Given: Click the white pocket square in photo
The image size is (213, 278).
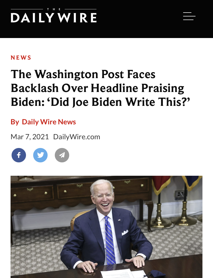Looking at the screenshot, I should (125, 232).
